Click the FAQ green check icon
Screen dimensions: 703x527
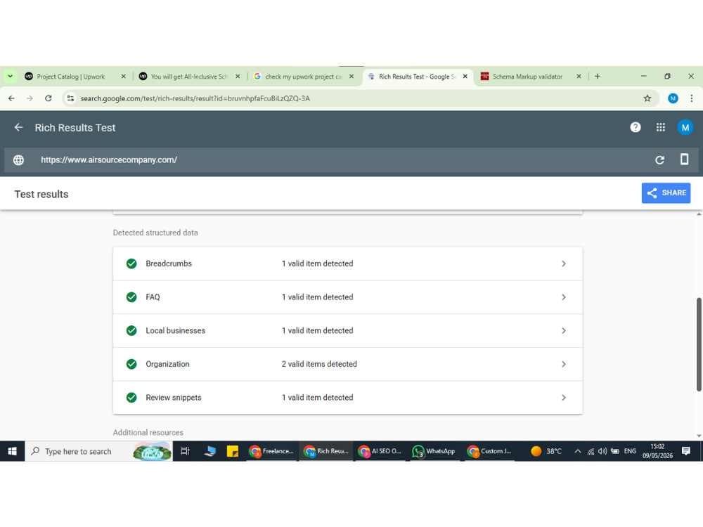131,297
